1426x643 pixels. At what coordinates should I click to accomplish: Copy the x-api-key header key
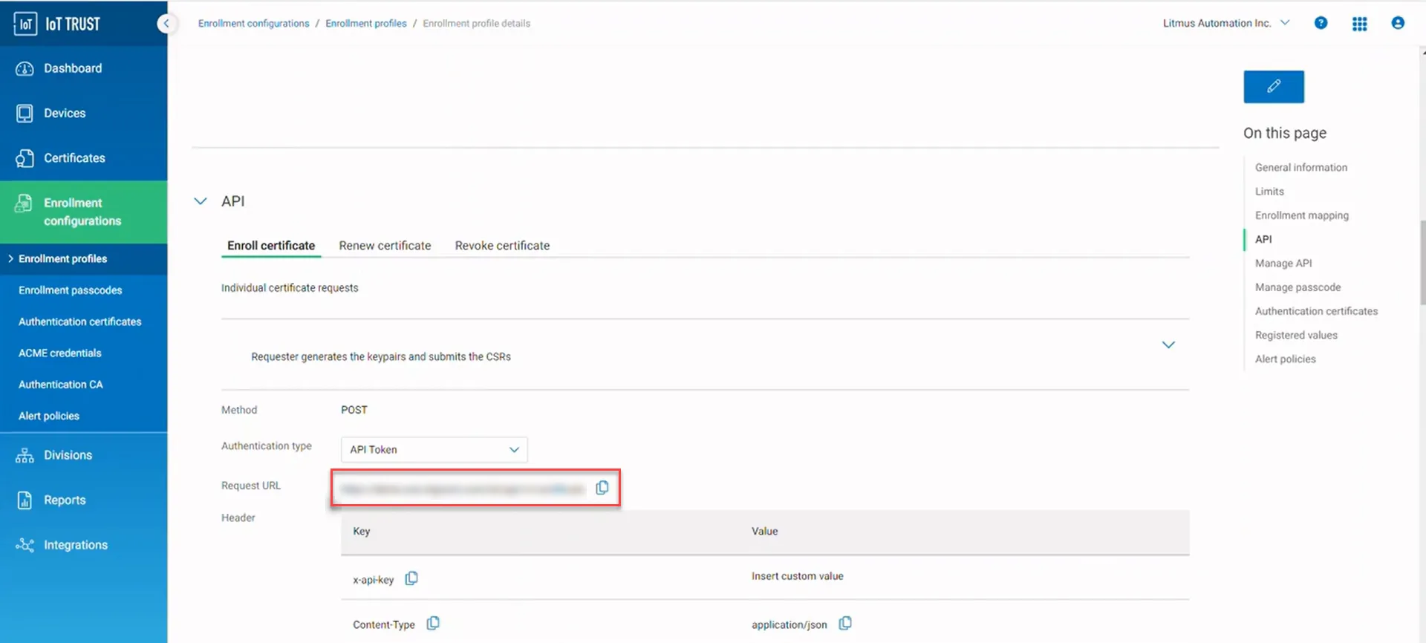tap(411, 578)
